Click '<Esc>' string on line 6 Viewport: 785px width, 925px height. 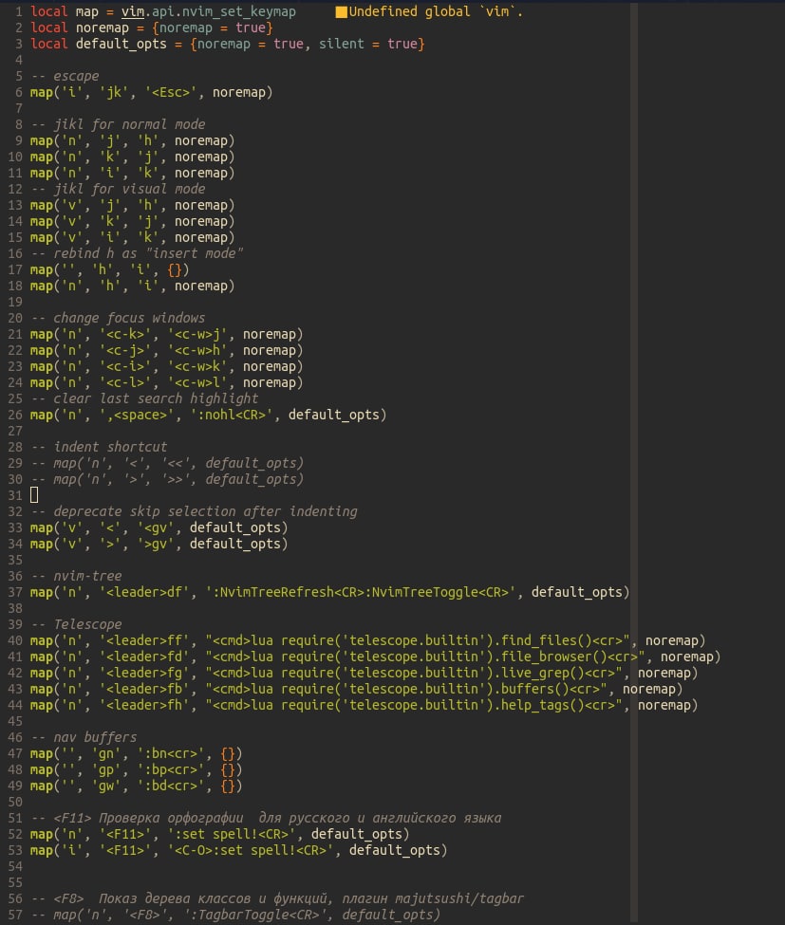[x=171, y=92]
